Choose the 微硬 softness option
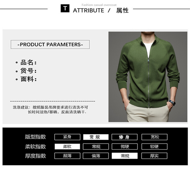The width and height of the screenshot is (190, 194). (125, 146)
